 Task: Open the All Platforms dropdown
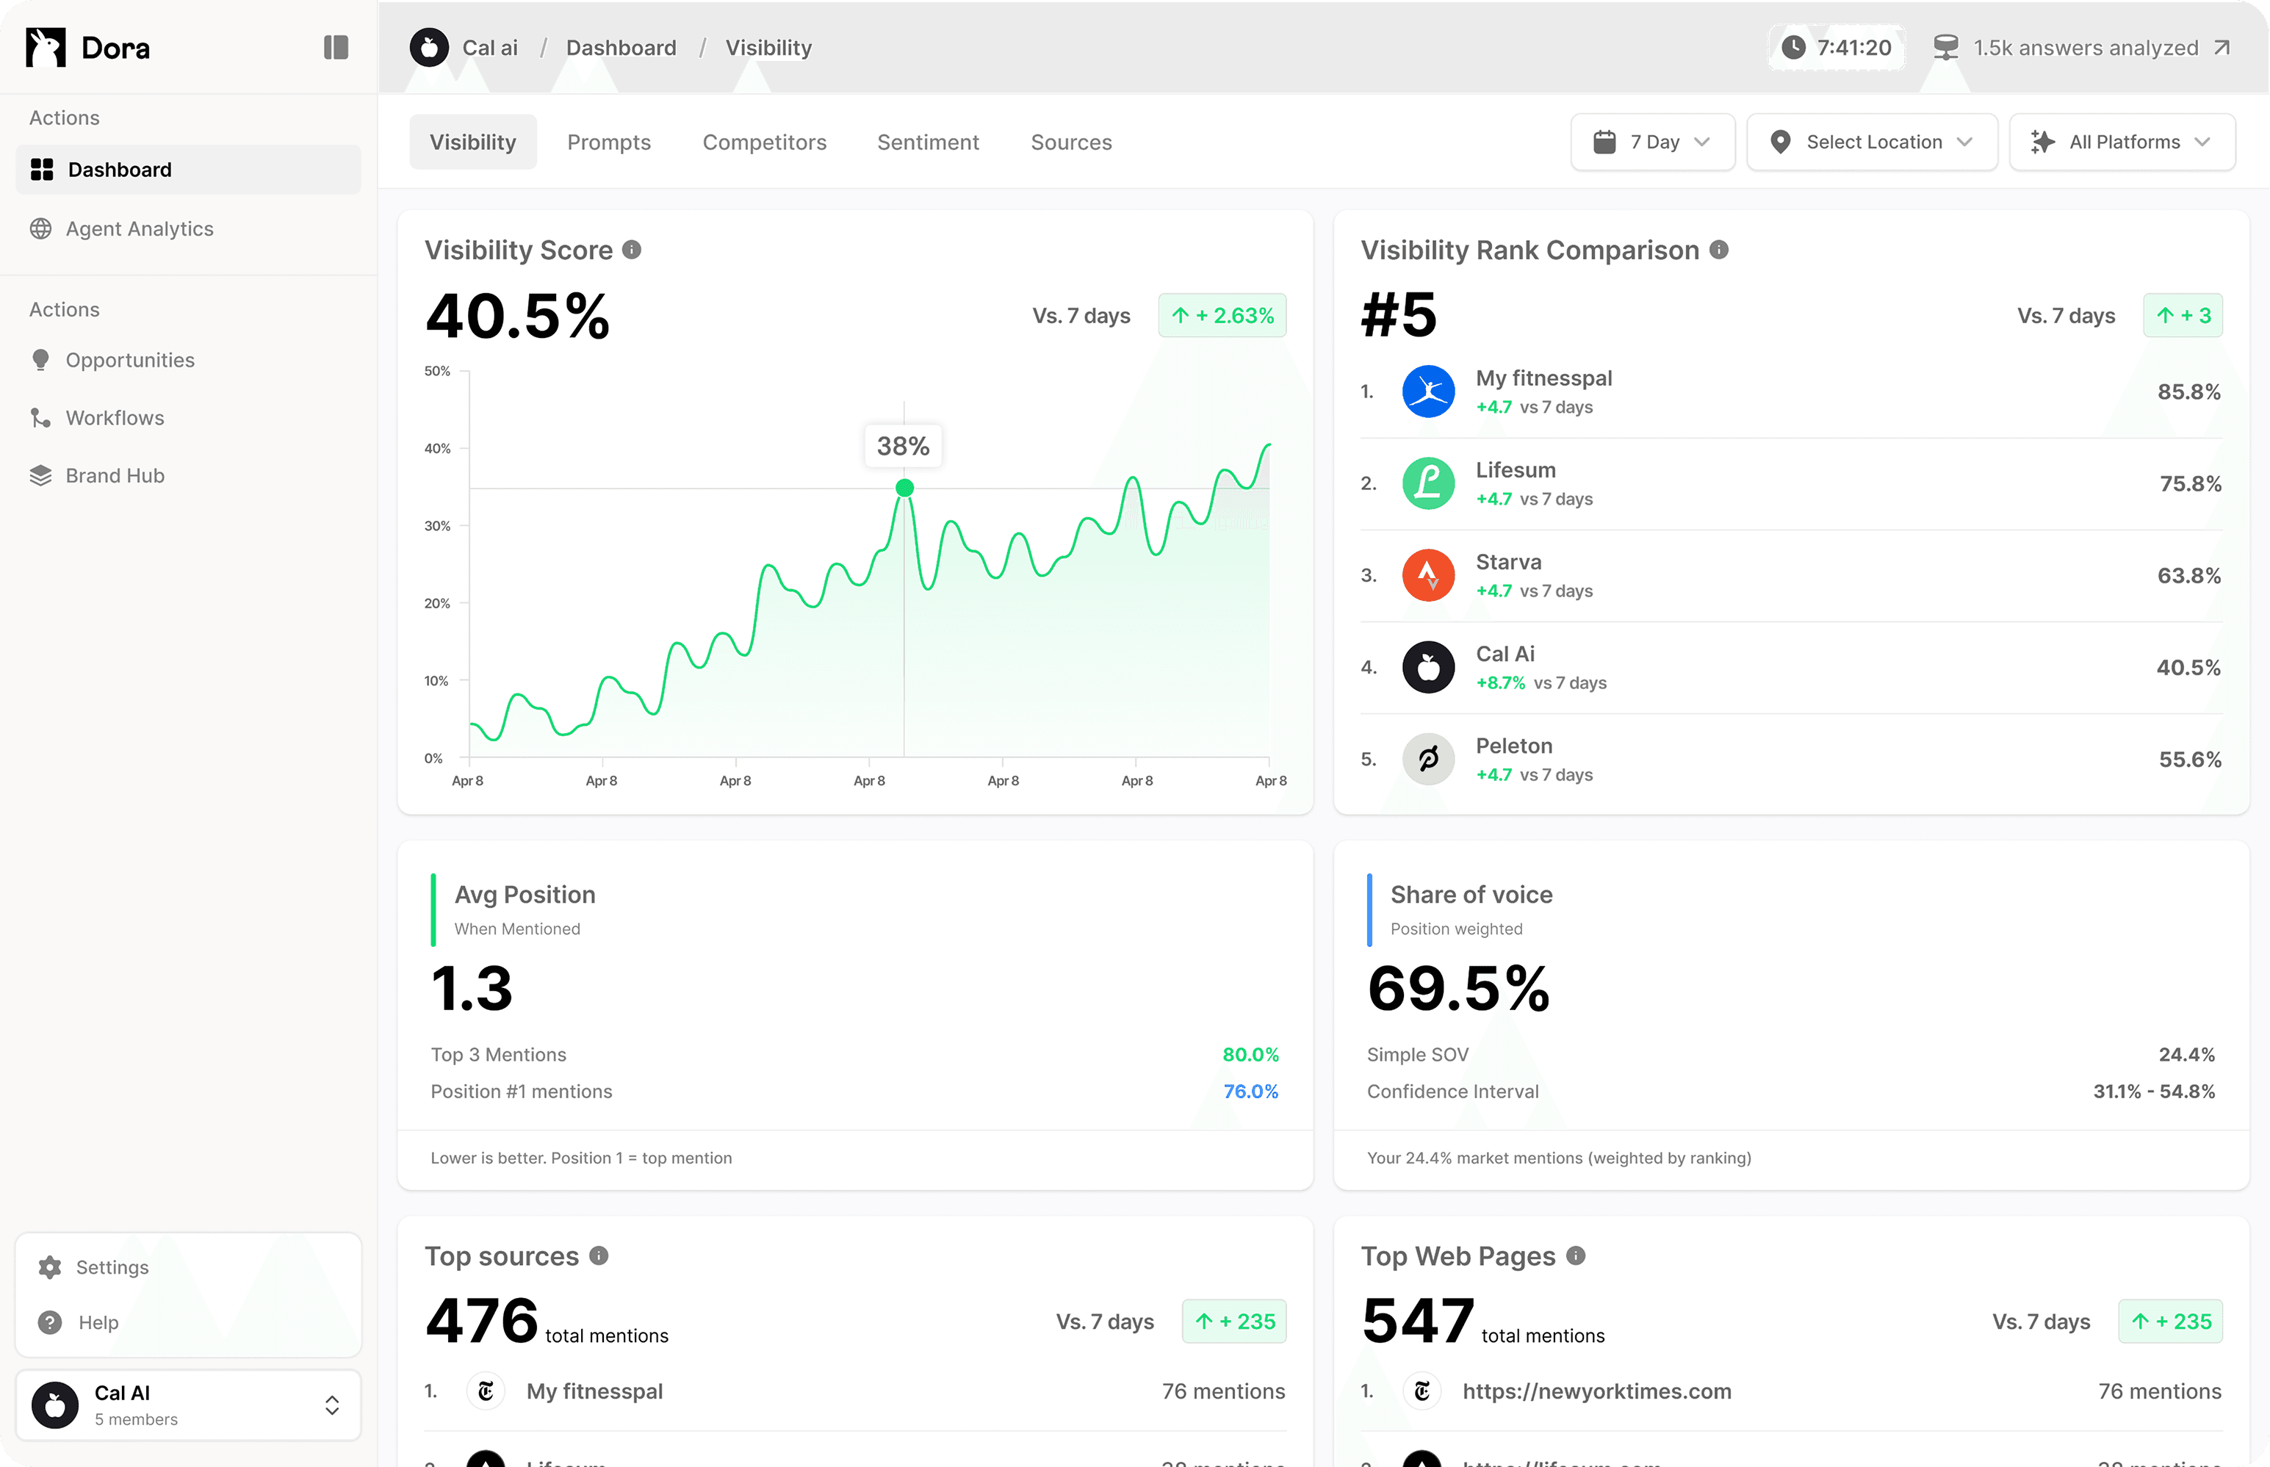[2122, 142]
